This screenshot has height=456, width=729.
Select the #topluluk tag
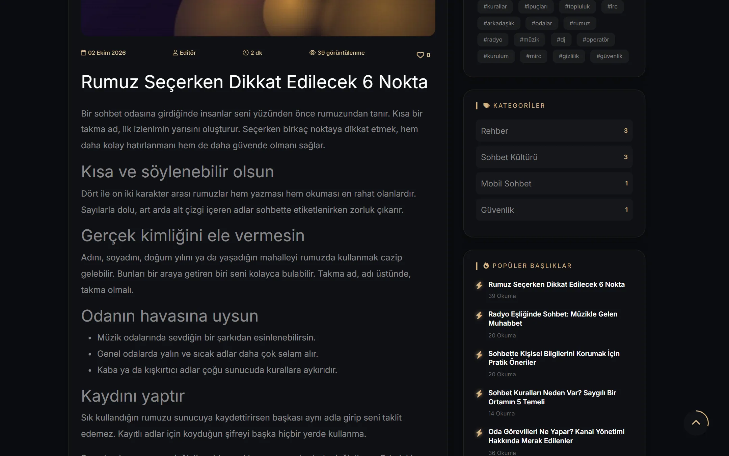click(577, 6)
